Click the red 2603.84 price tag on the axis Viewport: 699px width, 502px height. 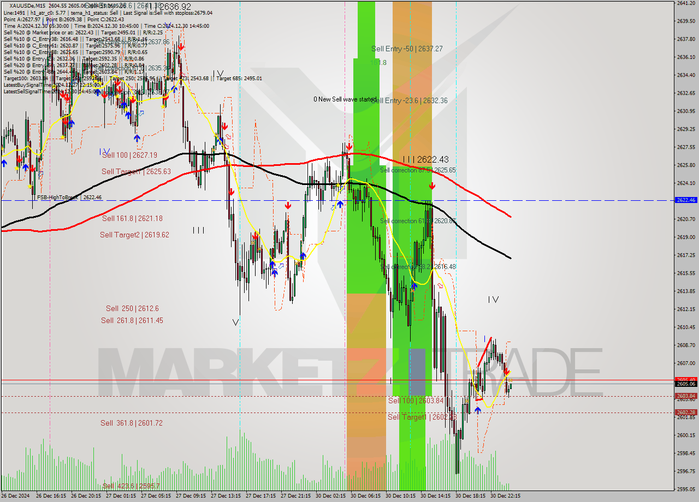point(686,396)
